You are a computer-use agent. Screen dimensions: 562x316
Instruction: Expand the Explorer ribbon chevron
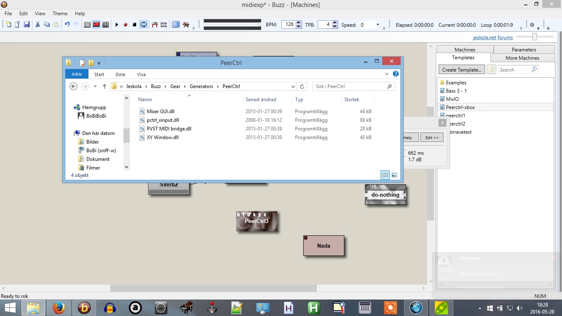coord(387,74)
